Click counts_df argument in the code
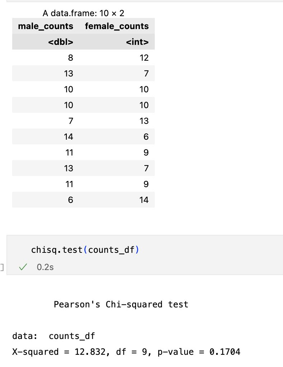 pyautogui.click(x=111, y=250)
